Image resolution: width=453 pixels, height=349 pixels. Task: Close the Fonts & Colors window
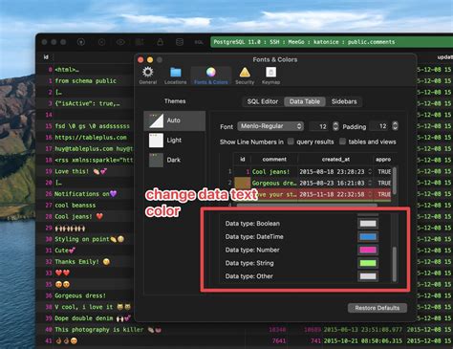click(140, 59)
